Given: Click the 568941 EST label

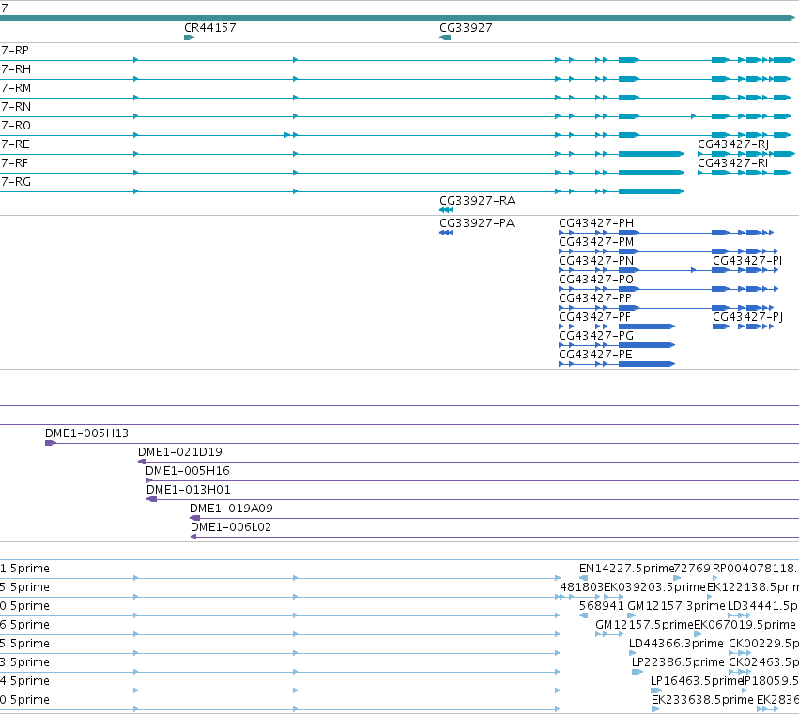Looking at the screenshot, I should coord(602,606).
